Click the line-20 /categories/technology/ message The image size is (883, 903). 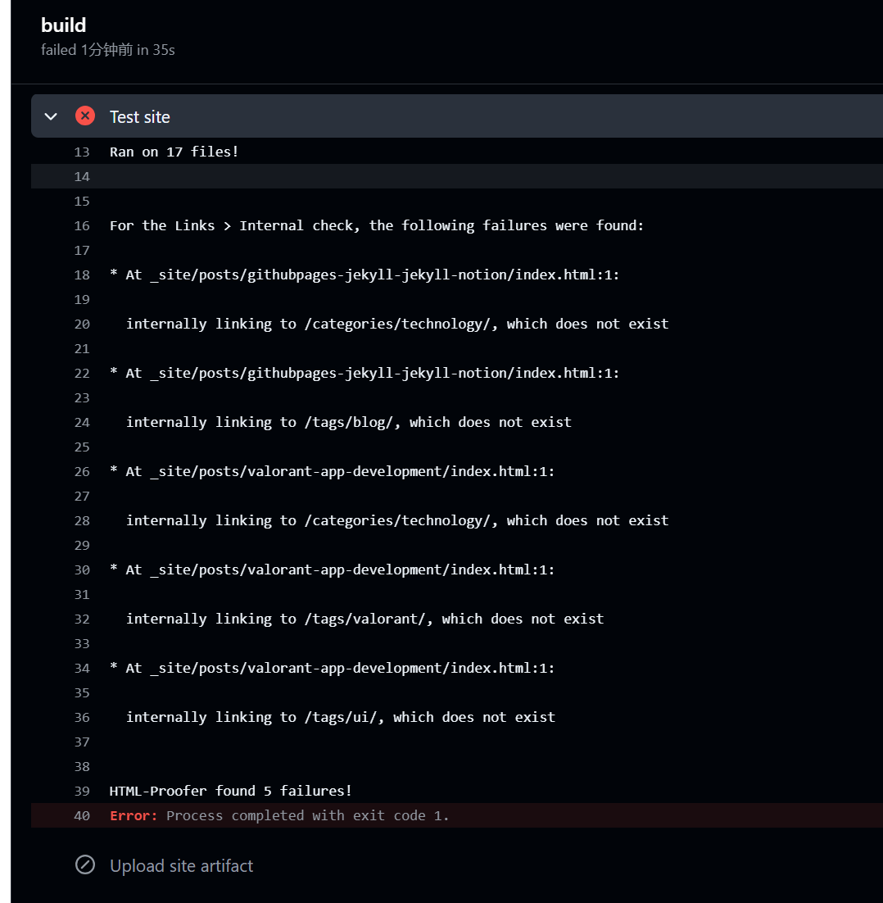tap(397, 324)
